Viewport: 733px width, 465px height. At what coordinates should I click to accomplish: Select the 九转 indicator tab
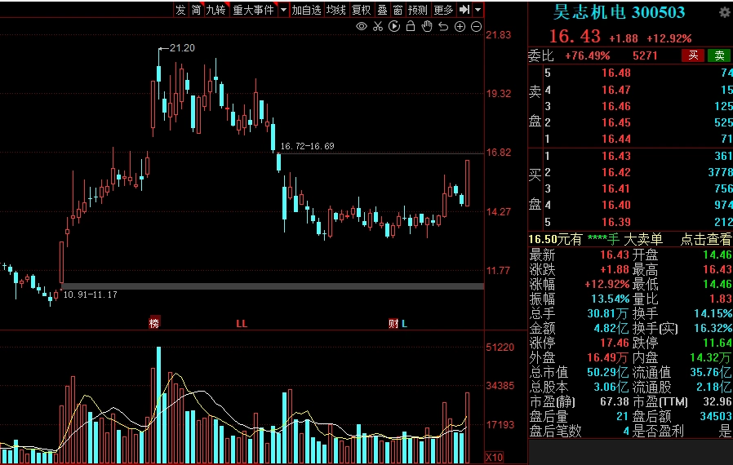[215, 10]
